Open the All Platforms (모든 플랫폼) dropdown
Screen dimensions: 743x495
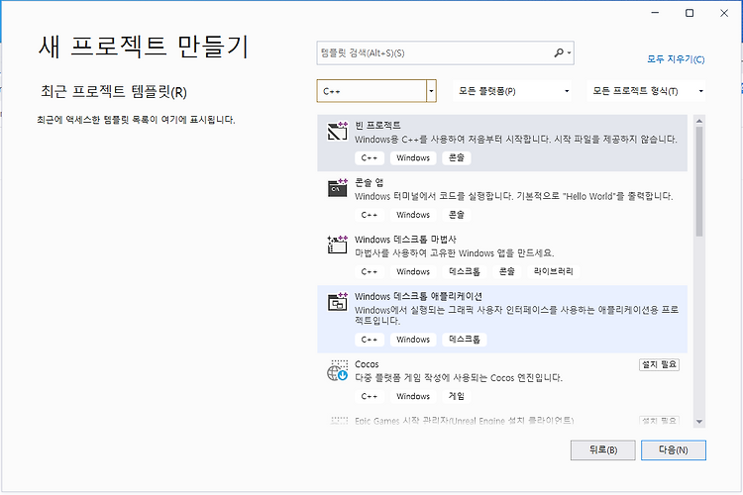click(512, 91)
